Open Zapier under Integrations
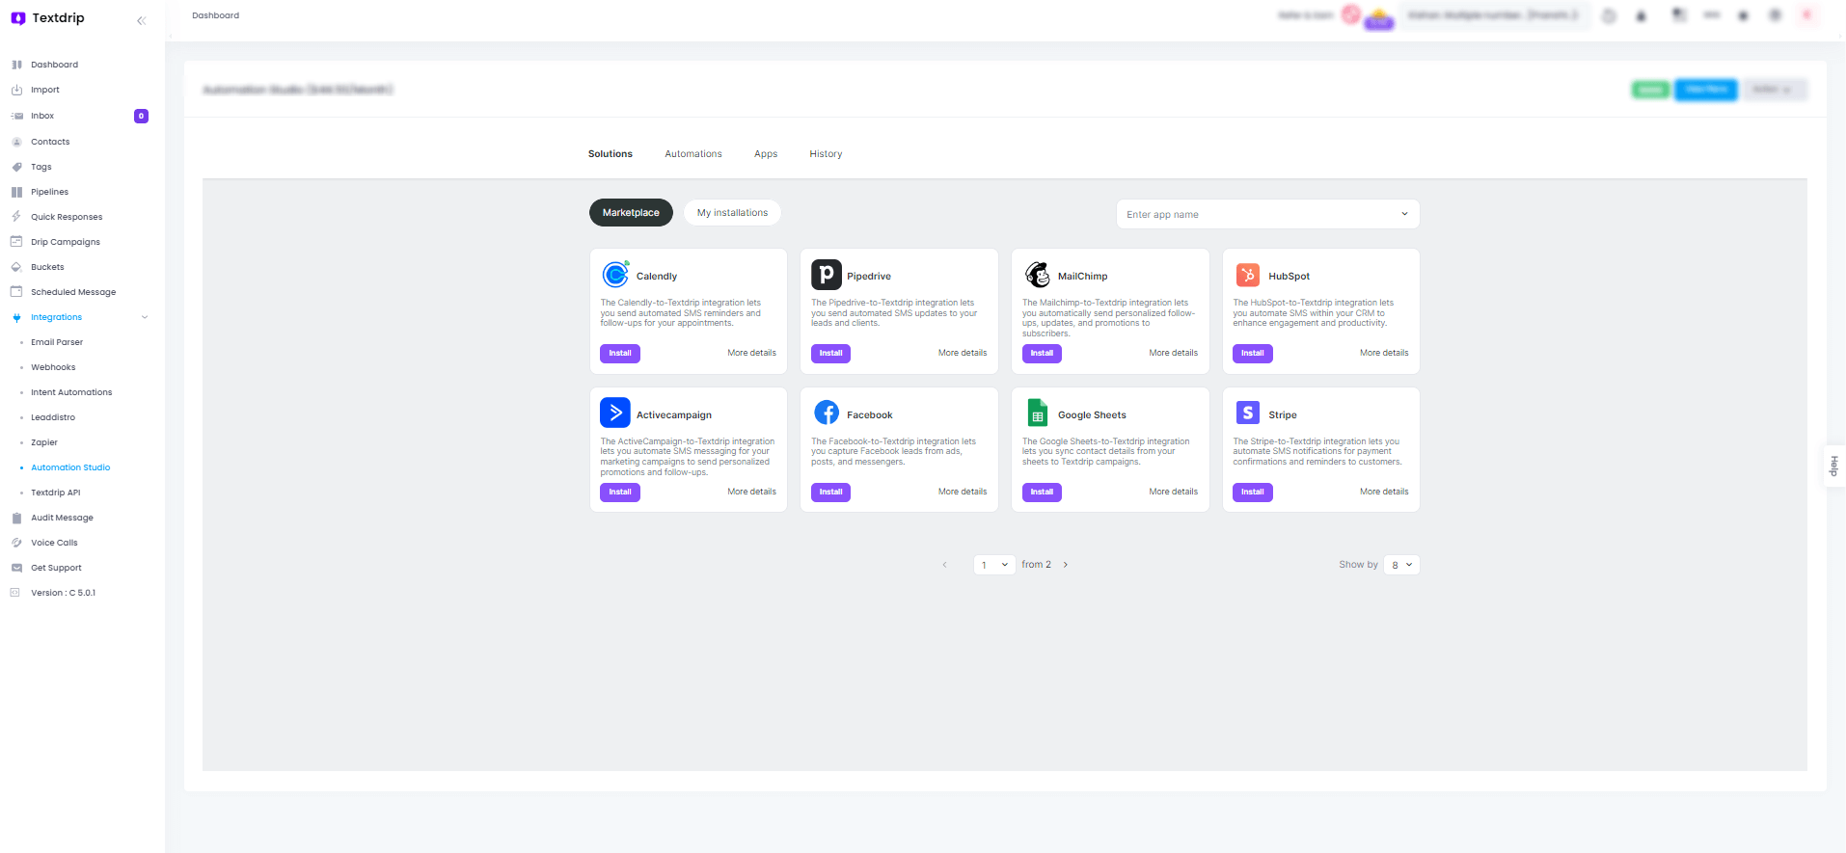The width and height of the screenshot is (1846, 853). click(44, 442)
